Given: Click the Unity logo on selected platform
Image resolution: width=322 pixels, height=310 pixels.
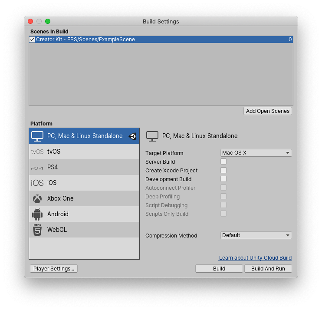Looking at the screenshot, I should 133,136.
